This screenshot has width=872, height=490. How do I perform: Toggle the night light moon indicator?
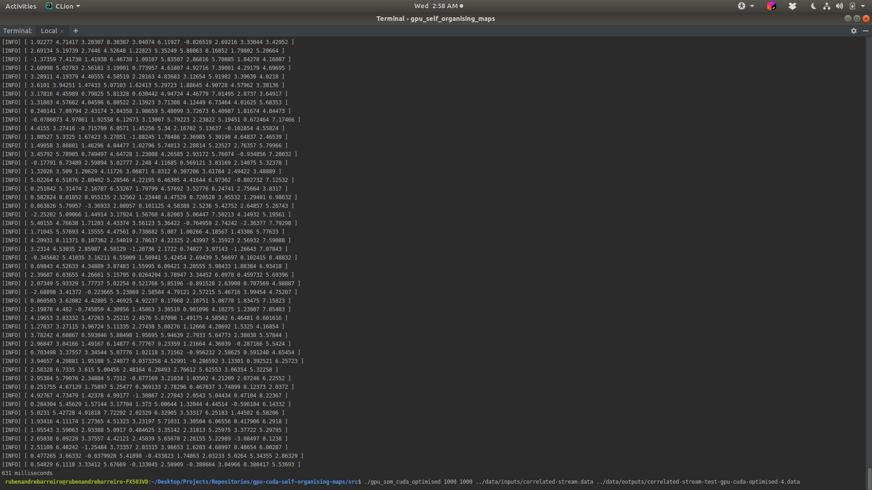coord(813,6)
